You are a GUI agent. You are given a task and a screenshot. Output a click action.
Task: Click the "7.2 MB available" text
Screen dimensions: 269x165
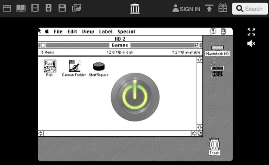point(186,52)
